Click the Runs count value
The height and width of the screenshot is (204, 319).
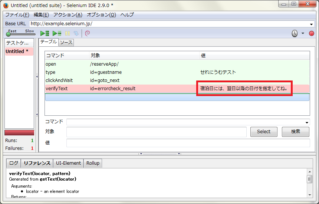[x=32, y=141]
